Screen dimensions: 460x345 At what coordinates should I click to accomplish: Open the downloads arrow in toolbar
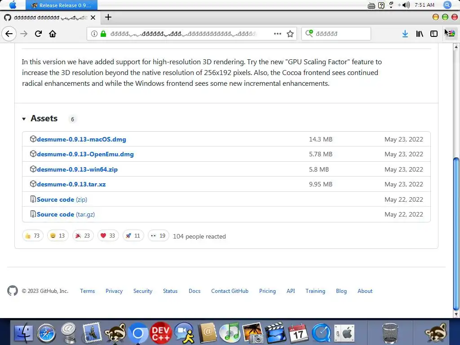coord(405,34)
